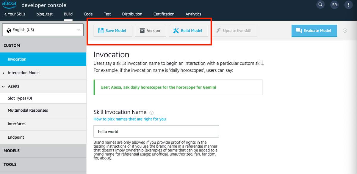Open the Version panel icon
Image resolution: width=357 pixels, height=174 pixels.
pyautogui.click(x=143, y=30)
